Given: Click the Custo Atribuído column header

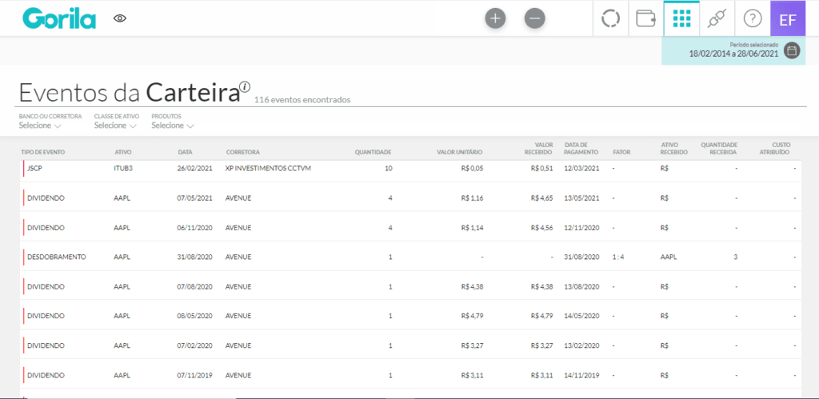Looking at the screenshot, I should 774,148.
